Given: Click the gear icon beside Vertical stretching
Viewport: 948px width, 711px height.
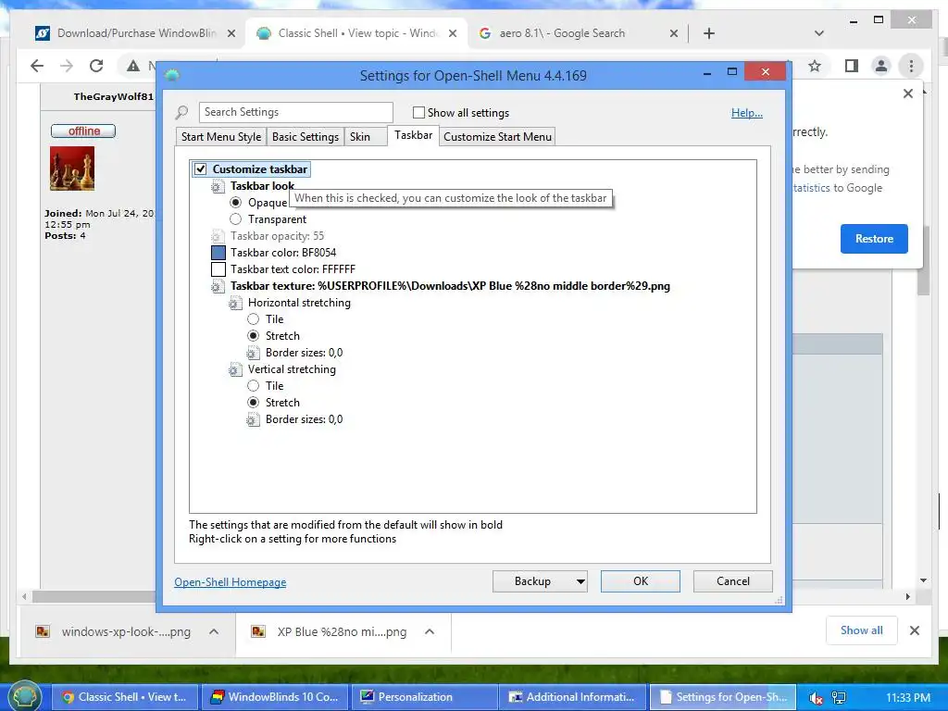Looking at the screenshot, I should (x=235, y=369).
